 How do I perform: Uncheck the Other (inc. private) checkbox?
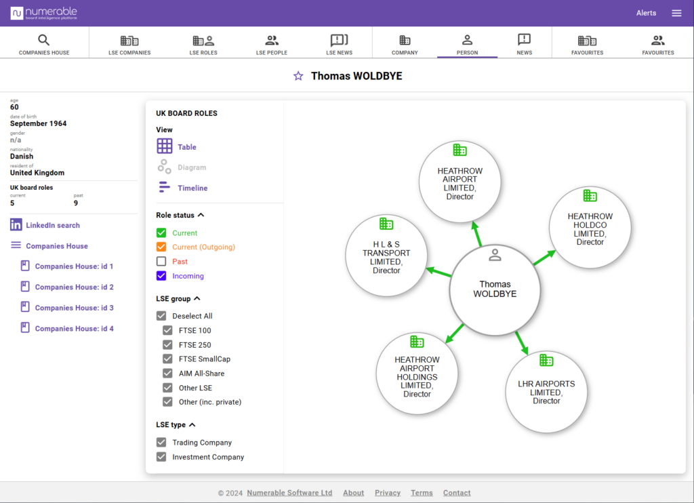167,402
